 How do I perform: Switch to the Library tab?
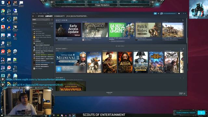(49, 16)
